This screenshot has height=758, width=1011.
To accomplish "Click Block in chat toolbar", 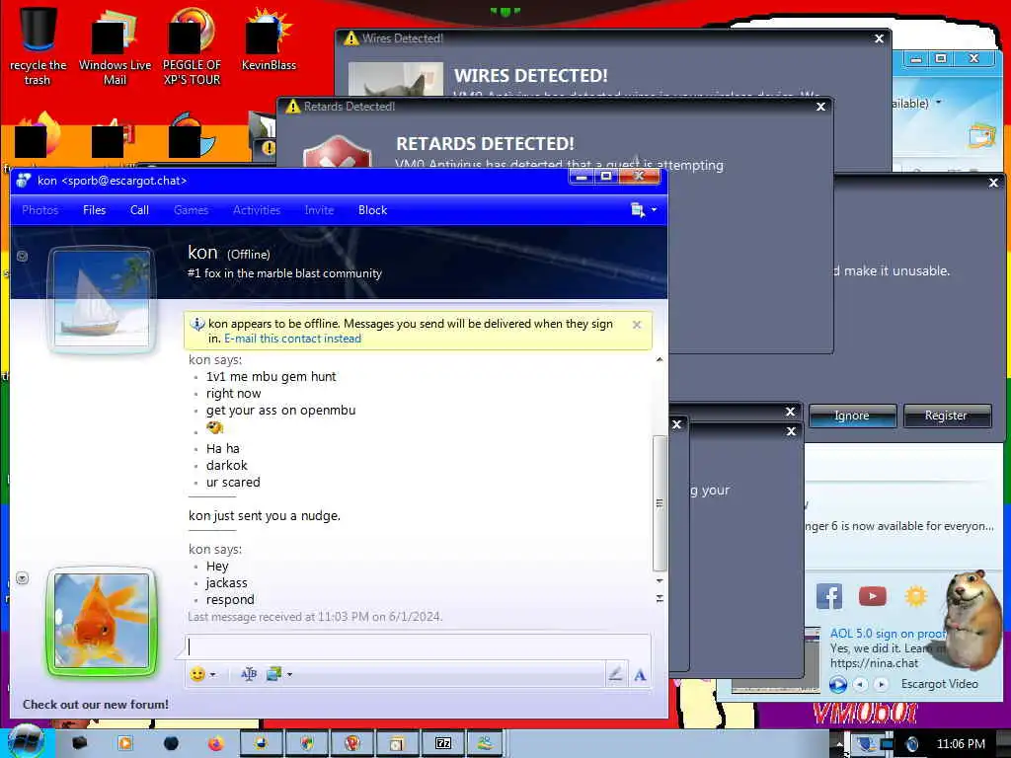I will [x=372, y=210].
